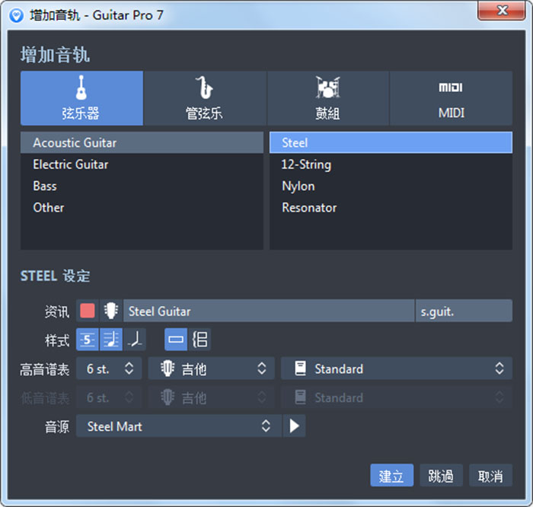
Task: Close the 增加音轨 dialog window
Action: pyautogui.click(x=502, y=11)
